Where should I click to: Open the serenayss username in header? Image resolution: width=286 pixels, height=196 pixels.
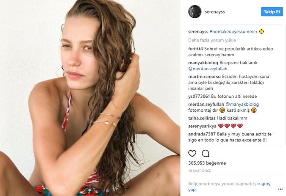point(215,12)
